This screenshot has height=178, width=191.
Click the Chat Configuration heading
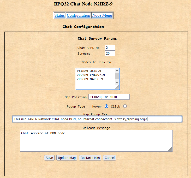83,27
